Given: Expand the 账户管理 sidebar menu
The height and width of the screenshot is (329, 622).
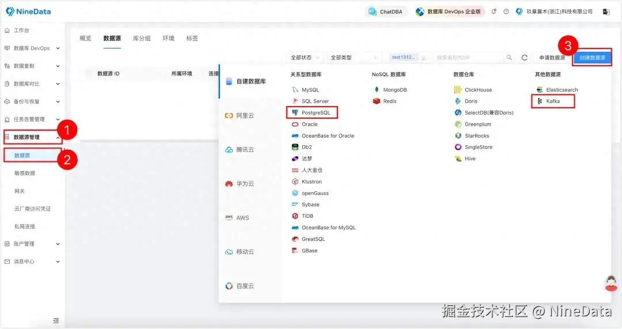Looking at the screenshot, I should pyautogui.click(x=32, y=244).
